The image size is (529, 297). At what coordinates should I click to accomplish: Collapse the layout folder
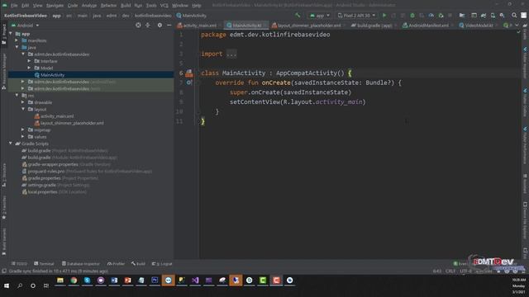coord(23,109)
